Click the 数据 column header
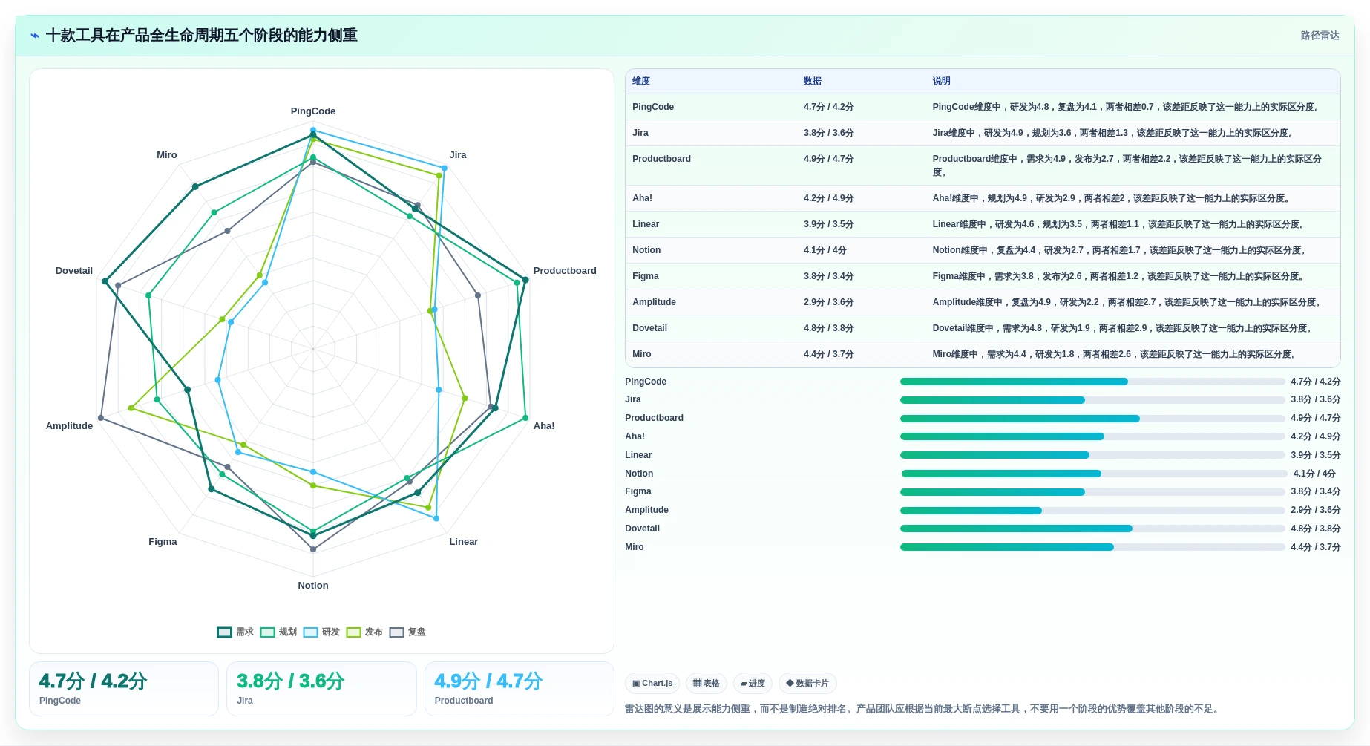This screenshot has width=1370, height=746. point(813,81)
